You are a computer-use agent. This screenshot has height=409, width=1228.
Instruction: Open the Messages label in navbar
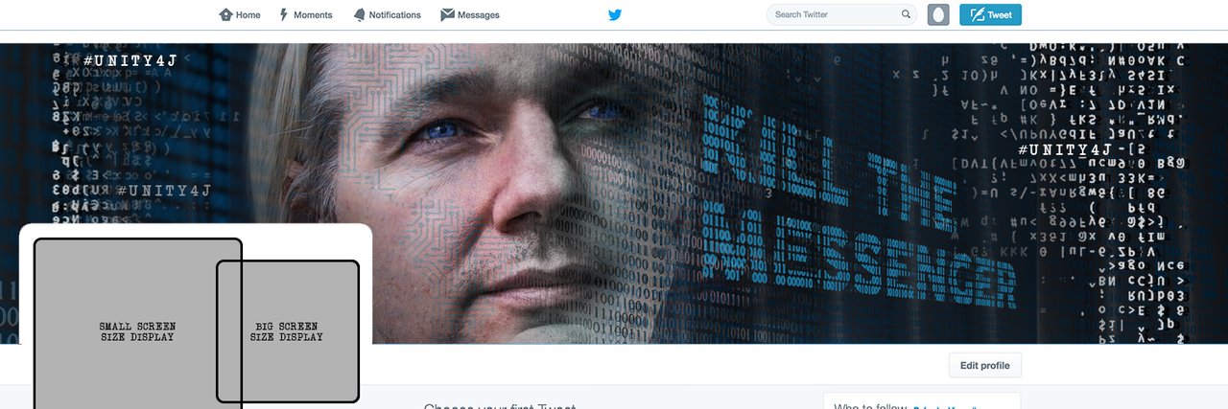coord(479,15)
